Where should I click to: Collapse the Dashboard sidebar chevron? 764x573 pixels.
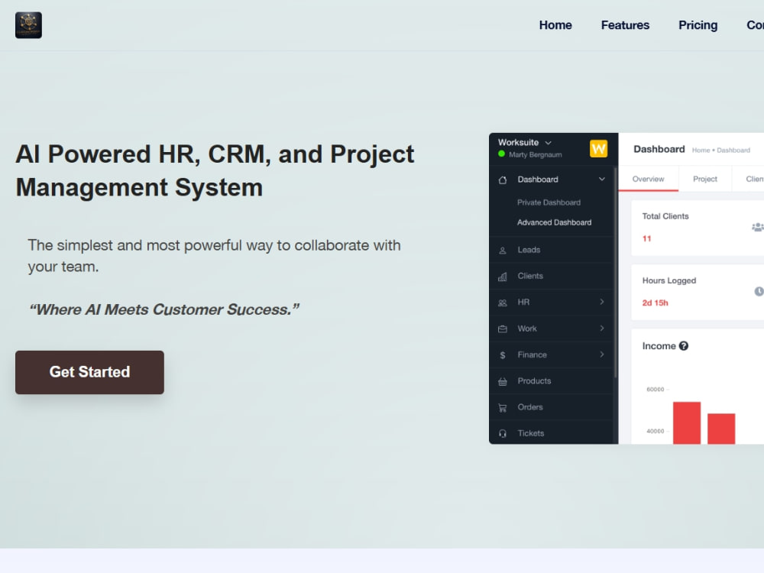tap(602, 180)
